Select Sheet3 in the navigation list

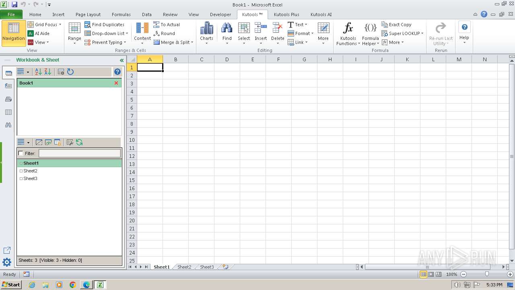[69, 178]
